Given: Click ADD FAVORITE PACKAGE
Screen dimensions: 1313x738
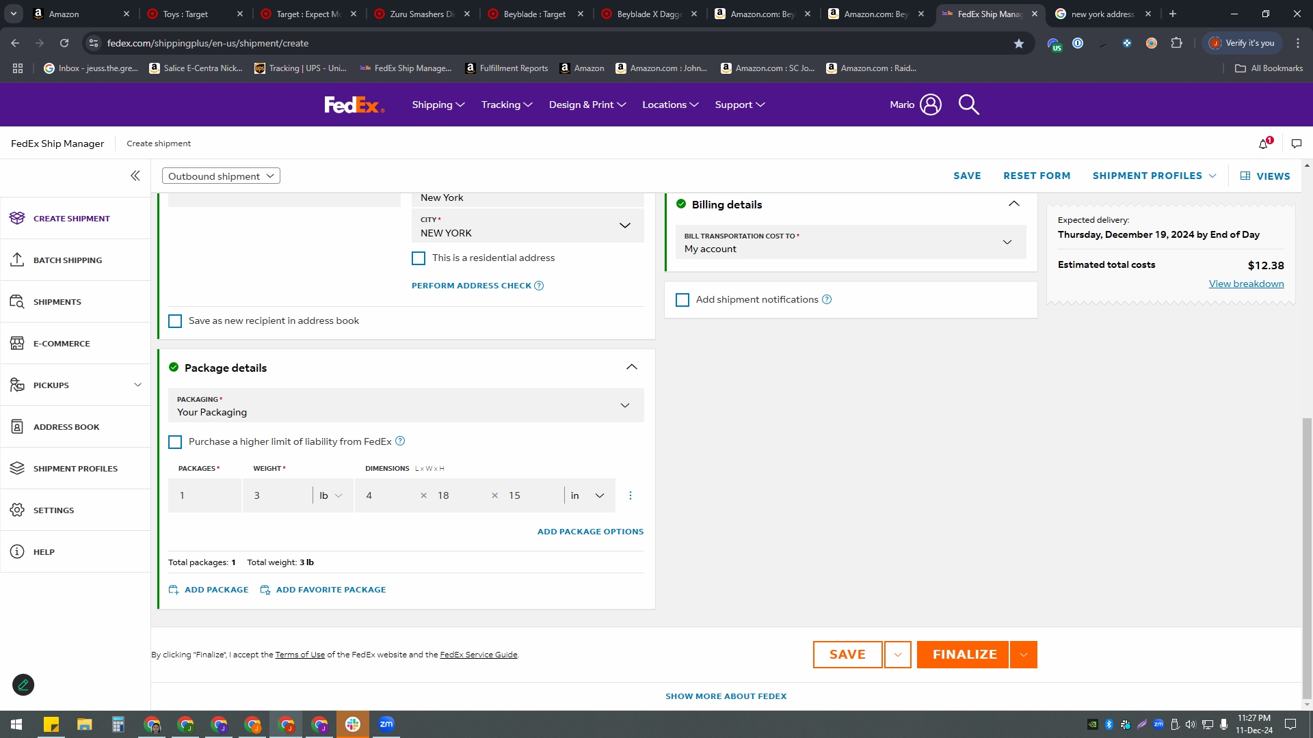Looking at the screenshot, I should (x=323, y=590).
